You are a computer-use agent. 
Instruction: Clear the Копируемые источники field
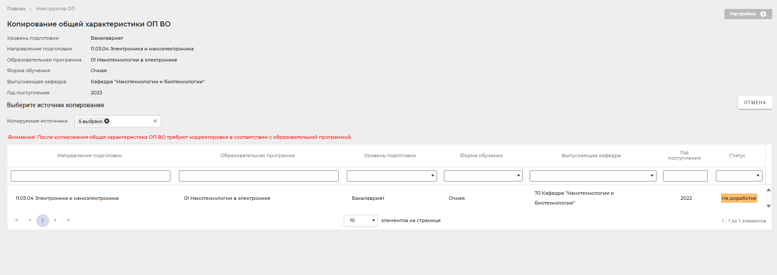click(x=155, y=121)
